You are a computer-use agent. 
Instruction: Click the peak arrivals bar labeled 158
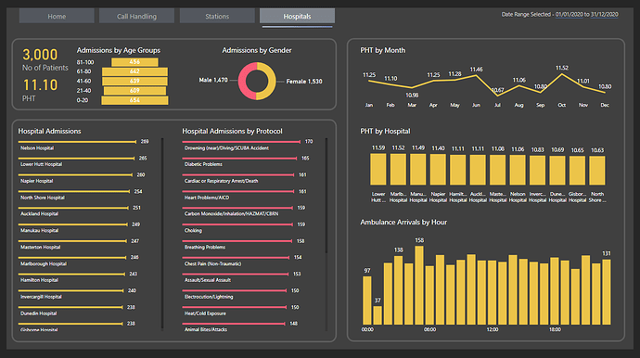pyautogui.click(x=419, y=286)
